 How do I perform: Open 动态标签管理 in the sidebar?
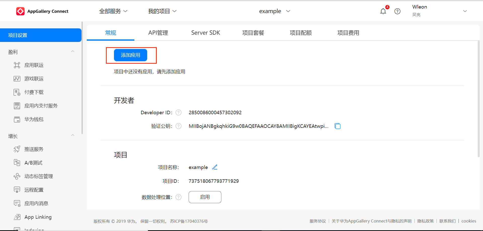[39, 176]
